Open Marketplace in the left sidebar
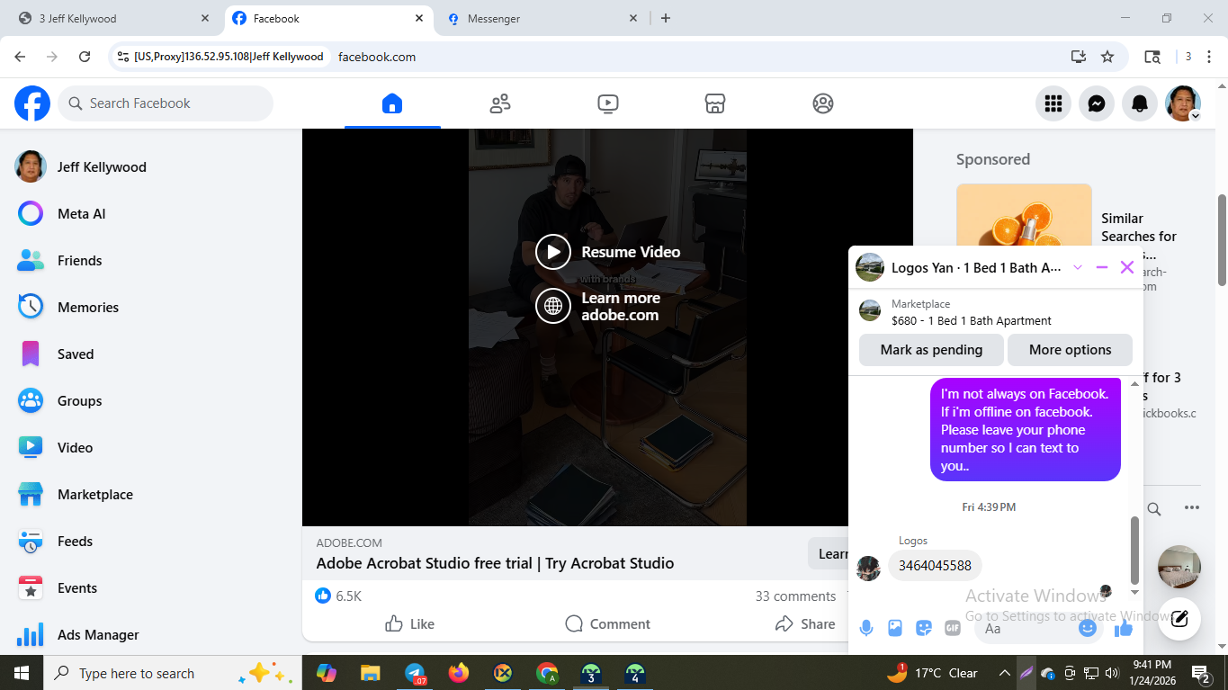This screenshot has width=1228, height=690. [150, 494]
